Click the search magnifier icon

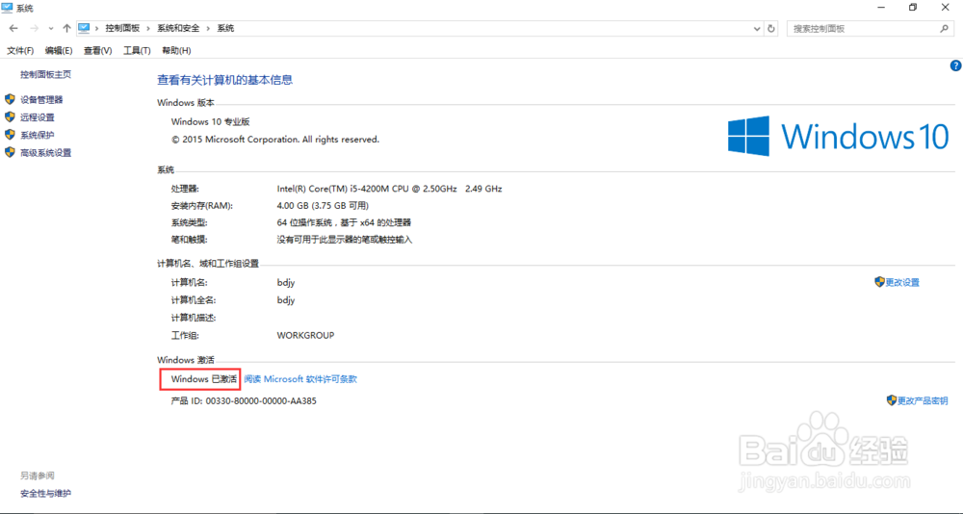click(945, 28)
